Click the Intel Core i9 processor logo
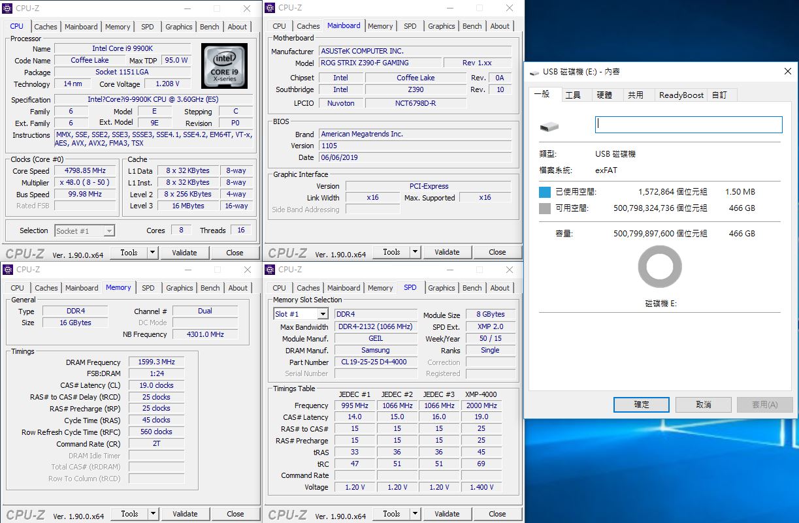The width and height of the screenshot is (799, 523). [224, 66]
